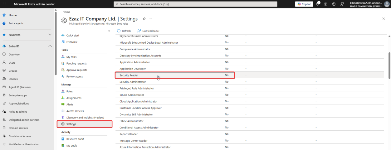Pin the Settings blade
Screen dimensions: 391x150
click(144, 19)
